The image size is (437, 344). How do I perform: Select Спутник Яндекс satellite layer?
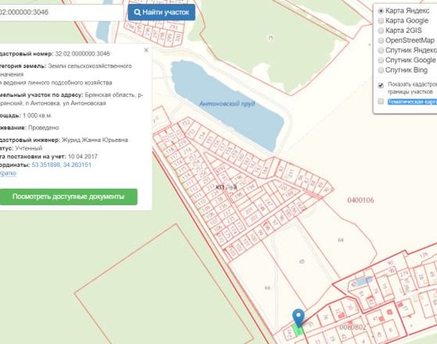pyautogui.click(x=381, y=50)
